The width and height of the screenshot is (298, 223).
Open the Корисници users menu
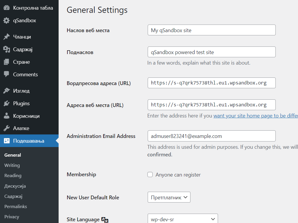(29, 116)
